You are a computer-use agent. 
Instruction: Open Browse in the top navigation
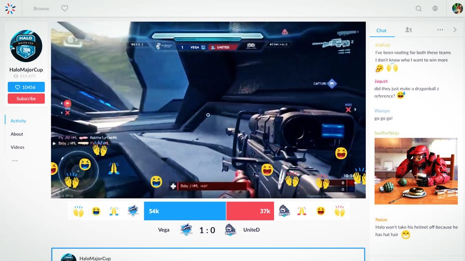(42, 9)
